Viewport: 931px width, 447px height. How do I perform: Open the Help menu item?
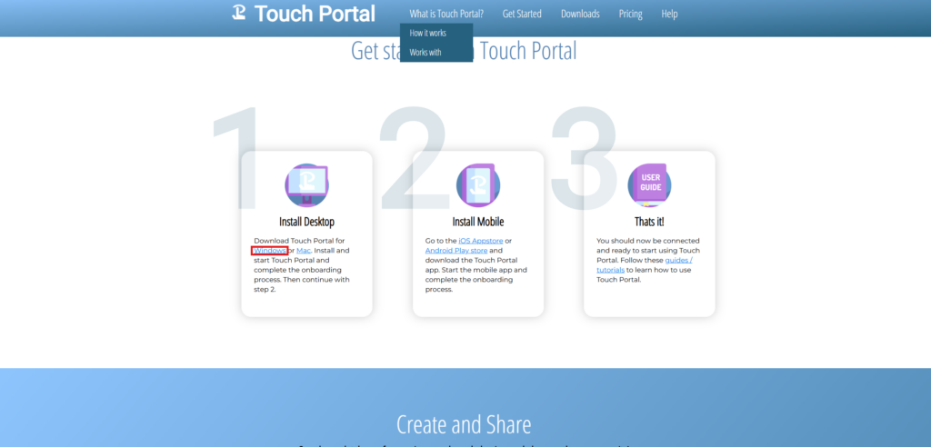pyautogui.click(x=669, y=14)
